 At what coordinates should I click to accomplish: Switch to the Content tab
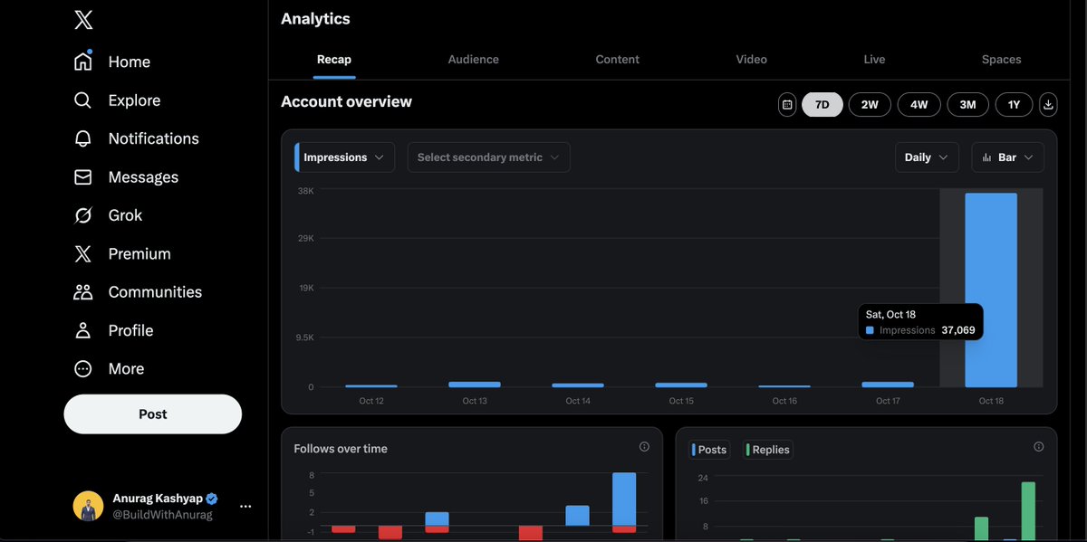click(x=618, y=60)
